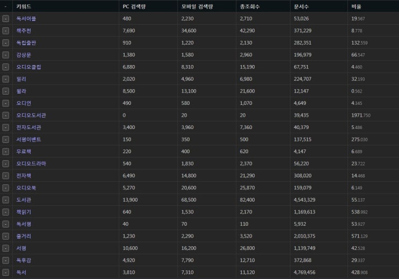Open the 독립출판 keyword link
The image size is (399, 279).
26,43
